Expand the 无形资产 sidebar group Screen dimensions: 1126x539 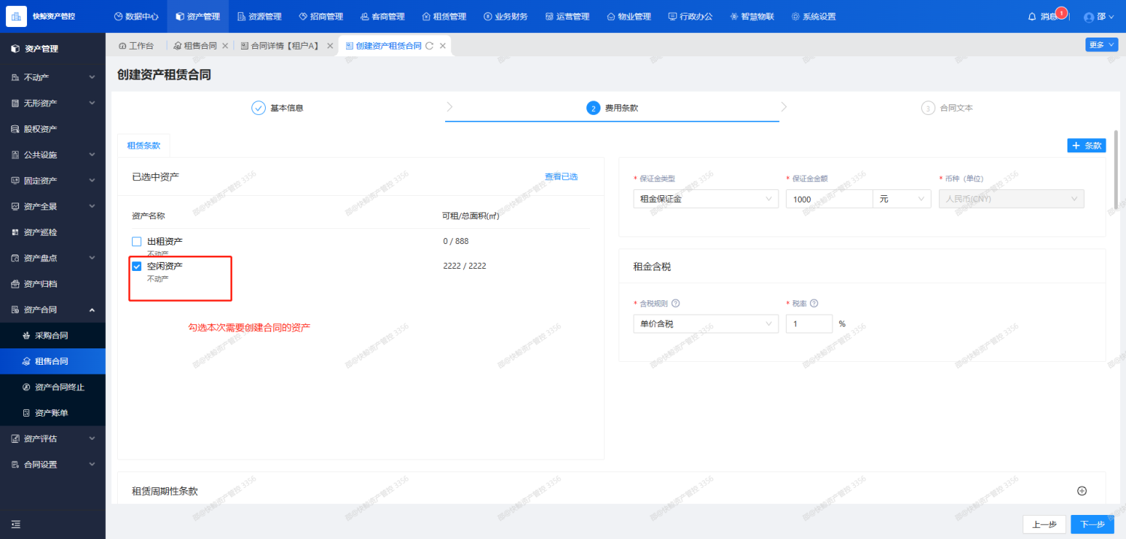pos(53,103)
